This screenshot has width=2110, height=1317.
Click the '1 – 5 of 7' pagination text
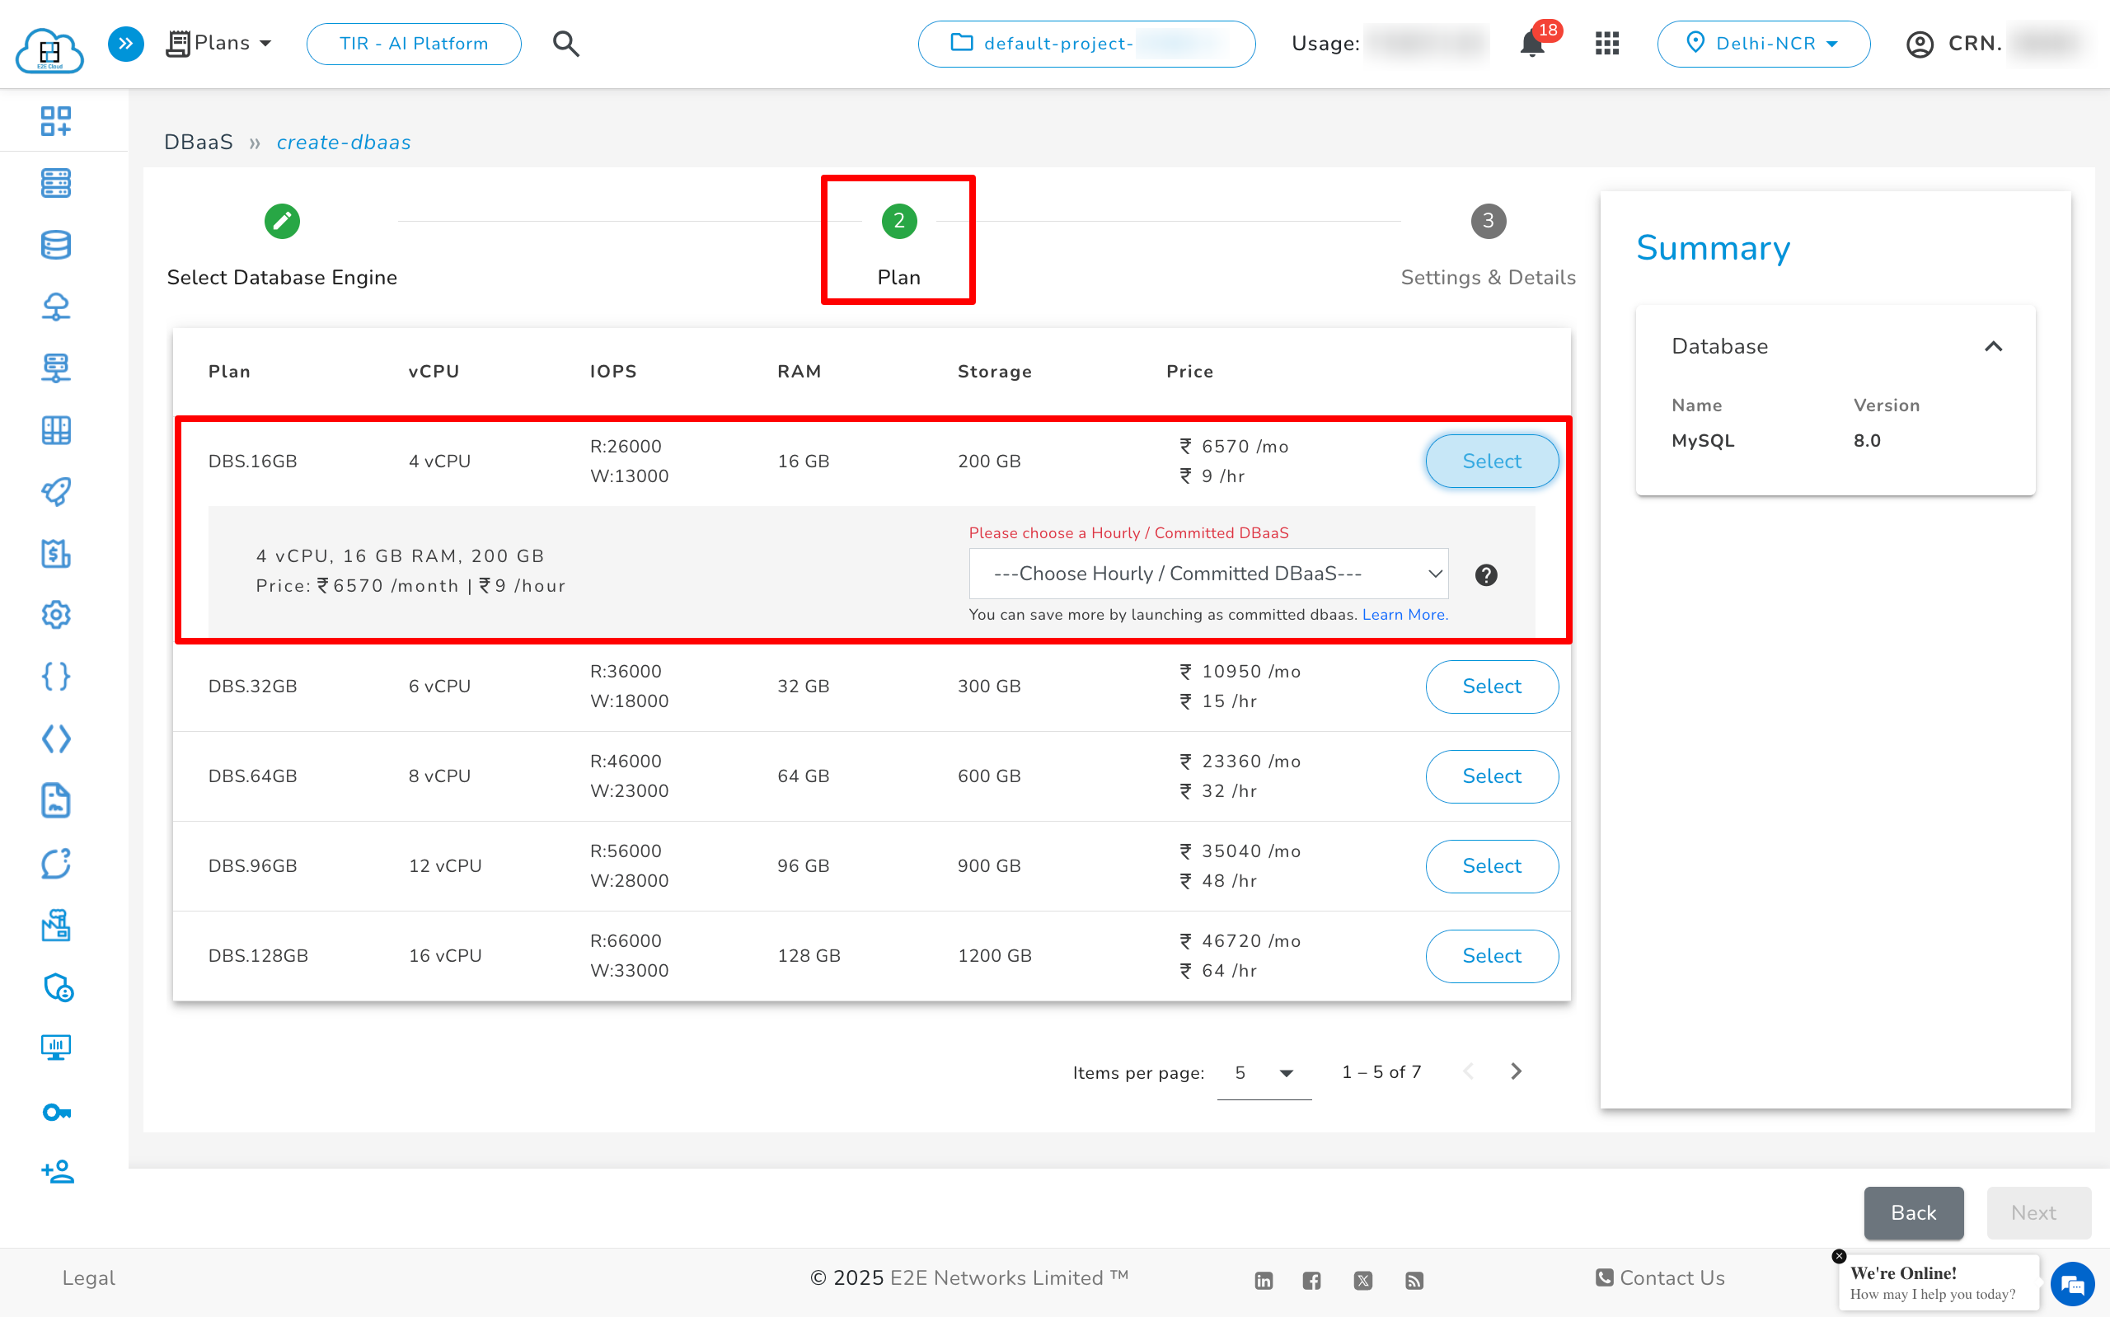1381,1072
